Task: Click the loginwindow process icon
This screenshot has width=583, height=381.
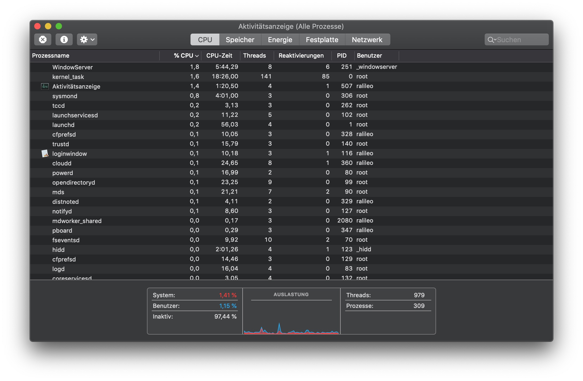Action: [45, 153]
